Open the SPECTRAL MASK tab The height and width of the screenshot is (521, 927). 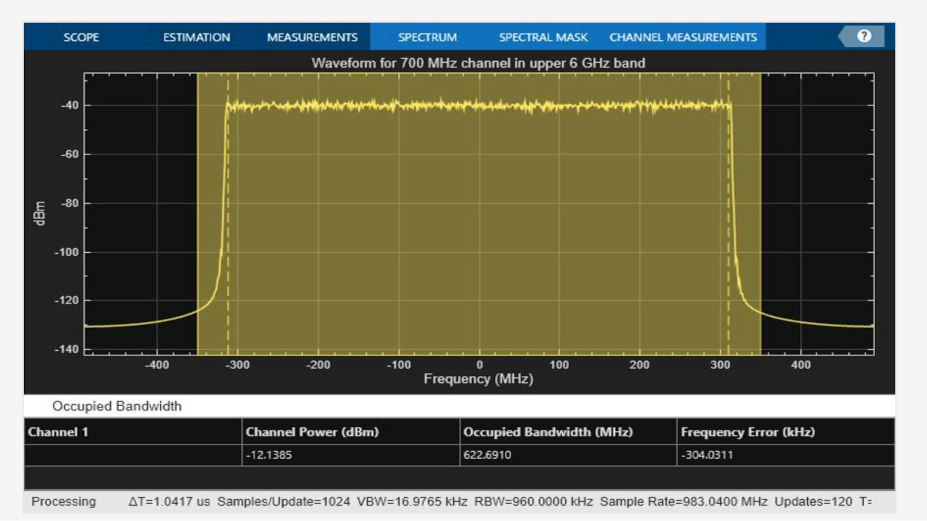point(543,37)
